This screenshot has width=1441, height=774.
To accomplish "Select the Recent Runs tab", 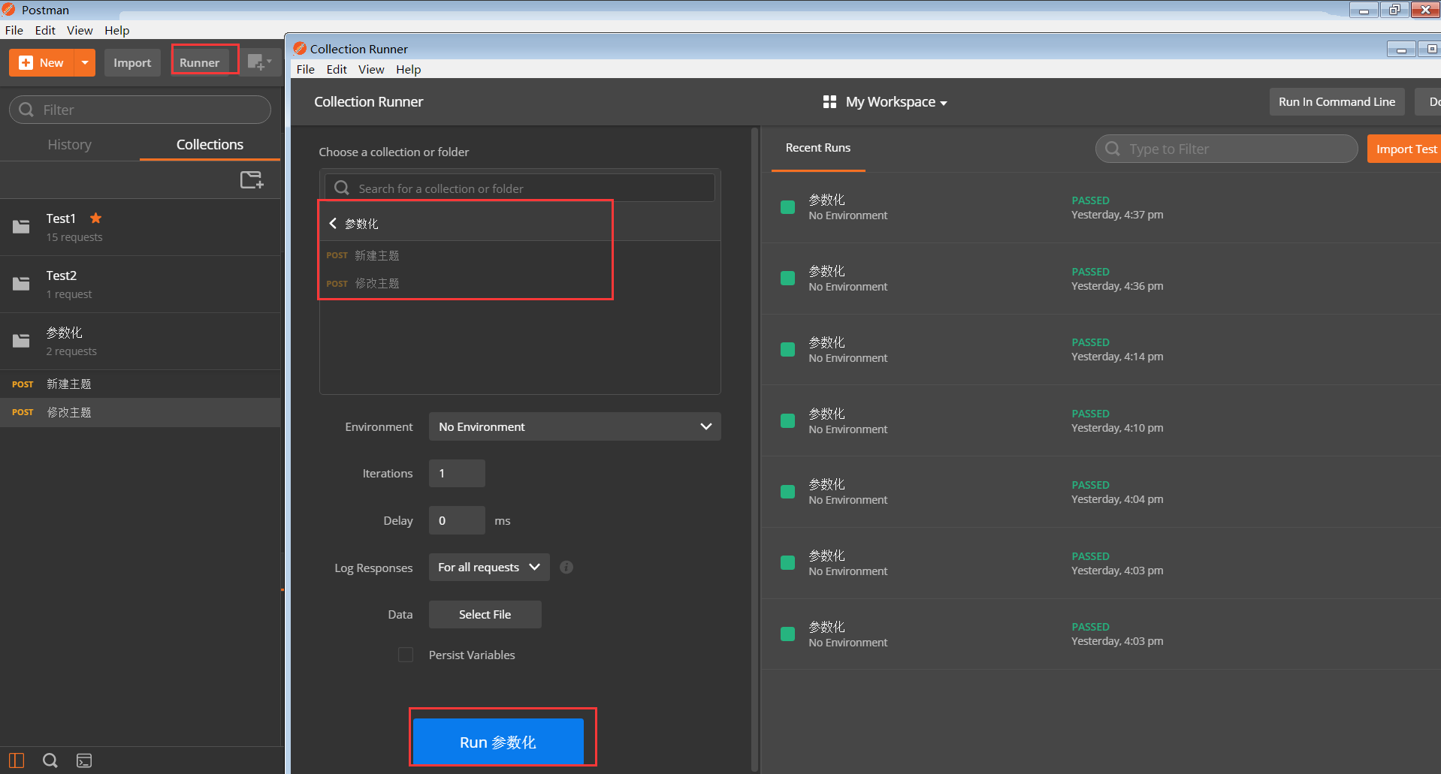I will coord(818,148).
